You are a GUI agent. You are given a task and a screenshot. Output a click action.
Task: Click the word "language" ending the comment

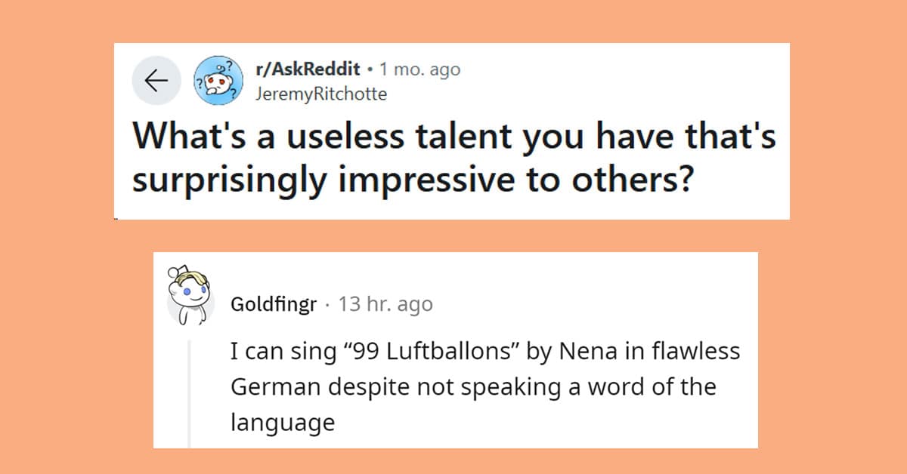(x=282, y=423)
